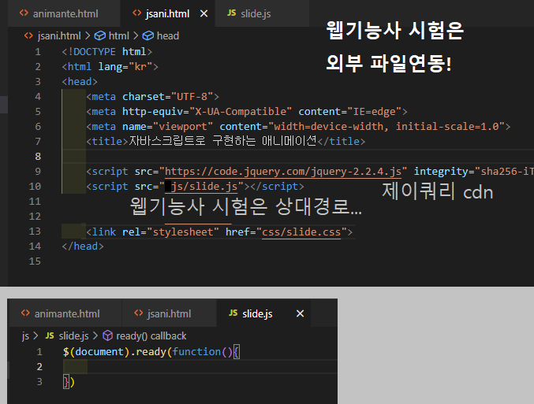Close the jsani.html tab in top editor
The height and width of the screenshot is (404, 534).
[x=204, y=13]
